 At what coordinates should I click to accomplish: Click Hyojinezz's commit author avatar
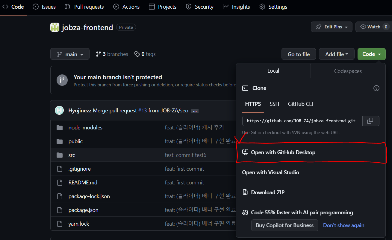[59, 110]
